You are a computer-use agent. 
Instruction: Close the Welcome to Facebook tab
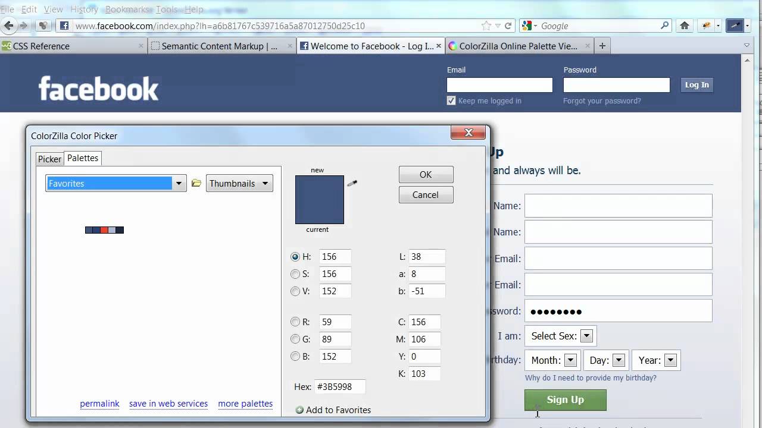pyautogui.click(x=439, y=46)
